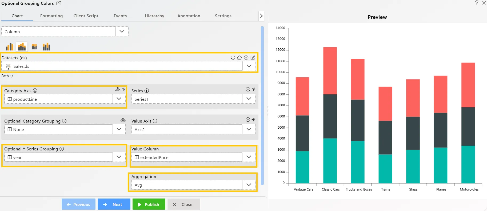This screenshot has width=487, height=211.
Task: Open the Optional Y Series Grouping dropdown
Action: [119, 157]
